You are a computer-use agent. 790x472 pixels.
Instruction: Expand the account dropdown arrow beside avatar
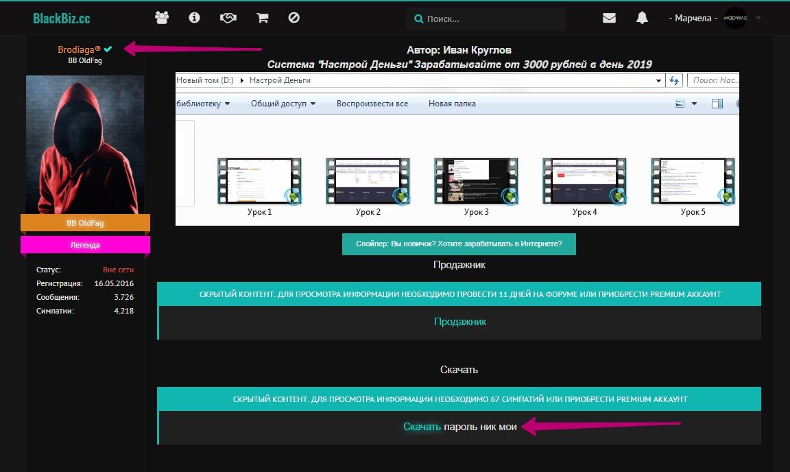point(758,19)
